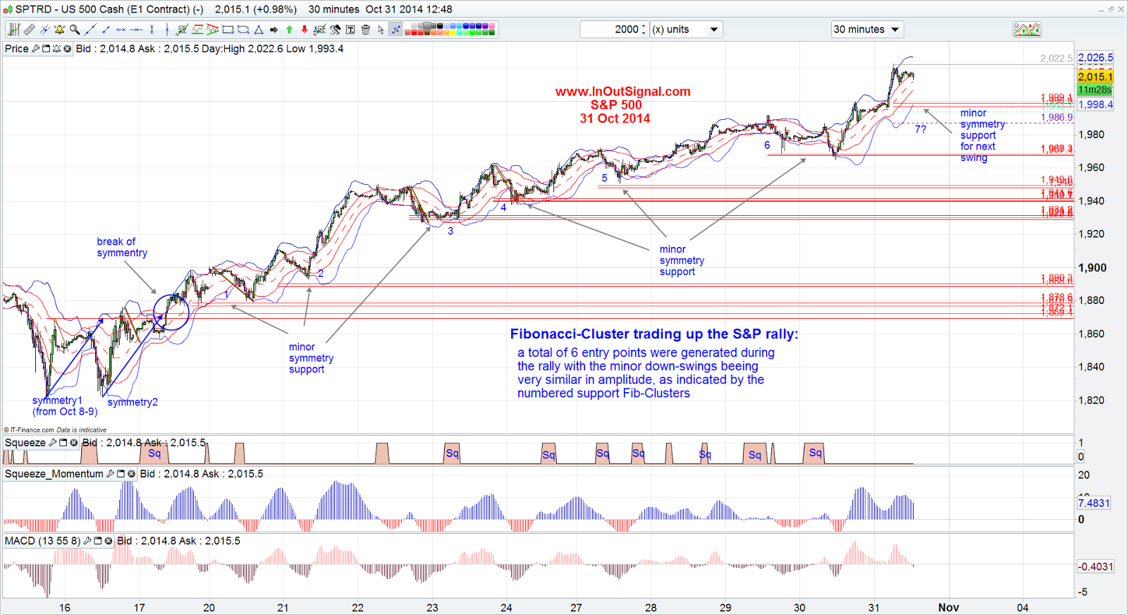
Task: Maximize the Price panel window icon
Action: pyautogui.click(x=46, y=49)
